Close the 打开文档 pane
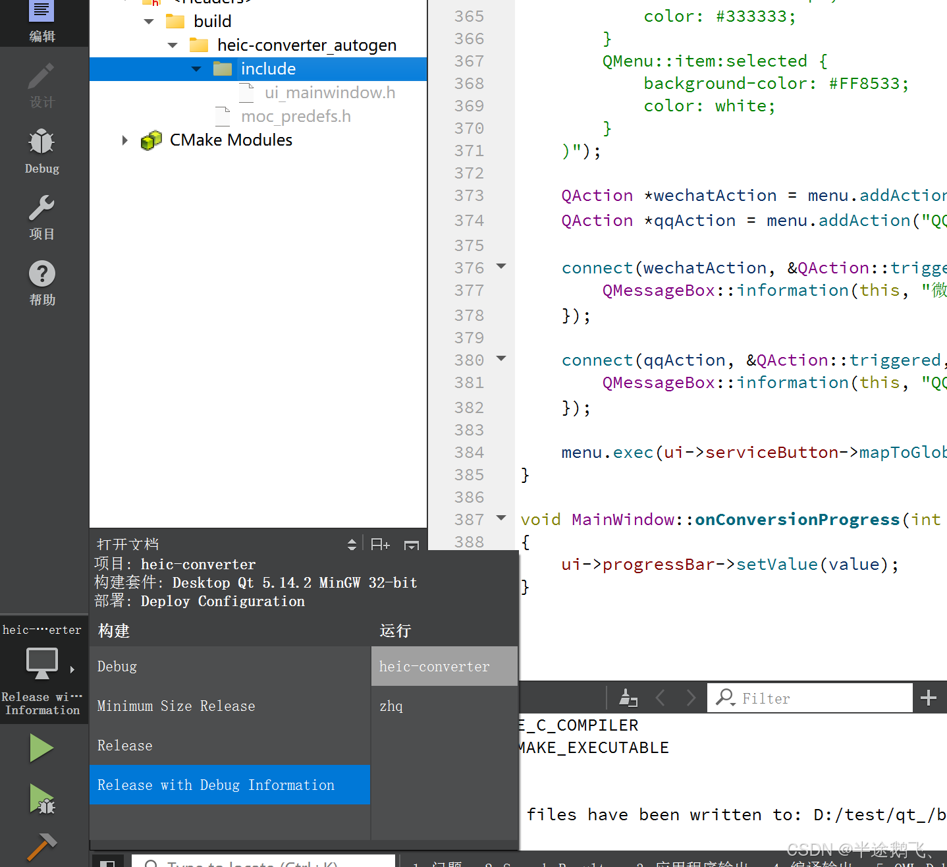The image size is (947, 867). (412, 545)
